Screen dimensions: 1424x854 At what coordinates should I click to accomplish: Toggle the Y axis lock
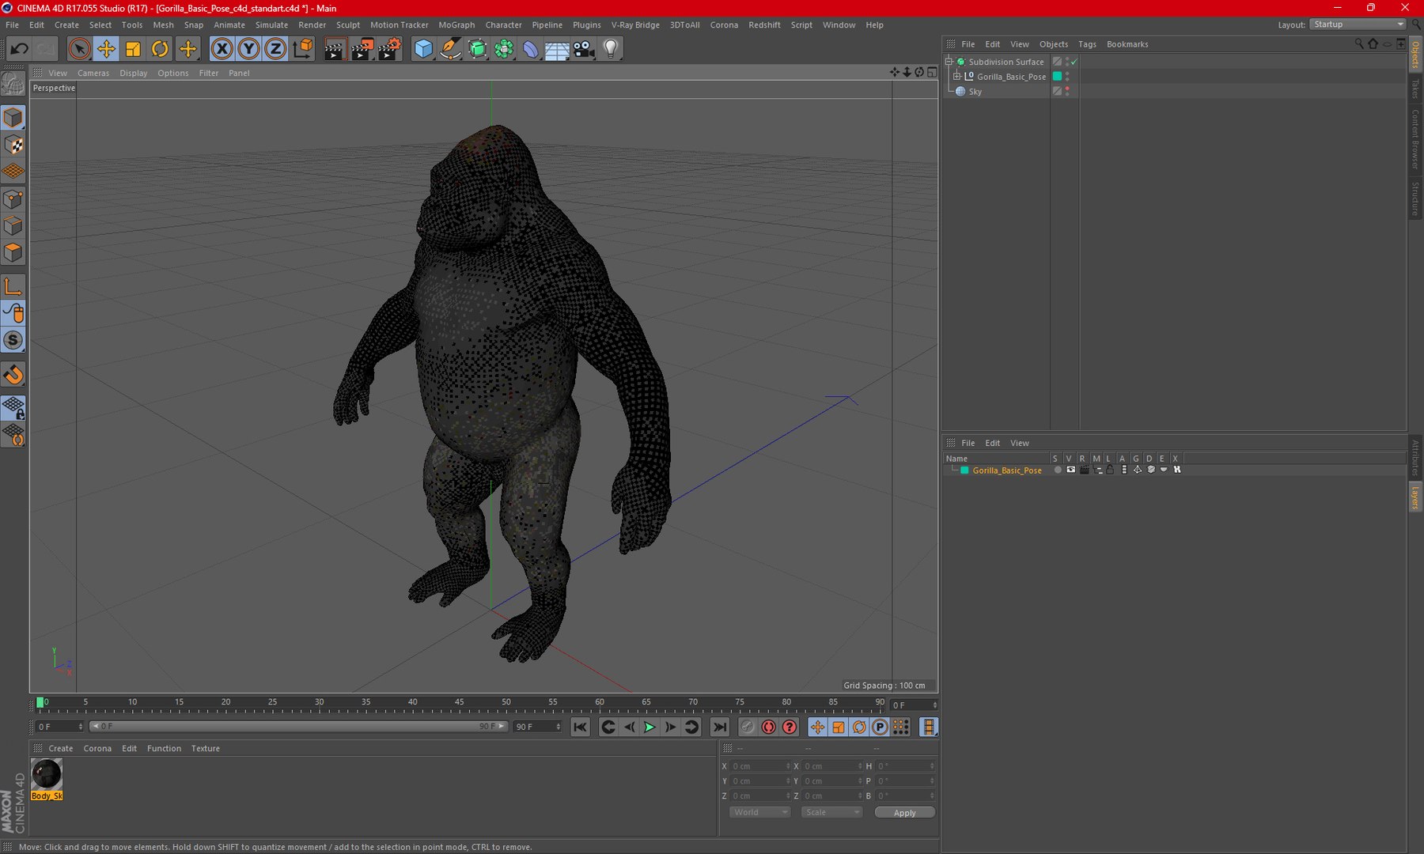click(x=249, y=49)
